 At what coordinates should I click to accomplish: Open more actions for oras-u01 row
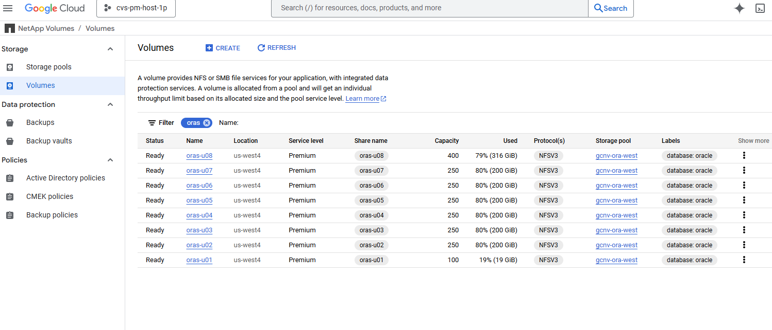[x=744, y=260]
